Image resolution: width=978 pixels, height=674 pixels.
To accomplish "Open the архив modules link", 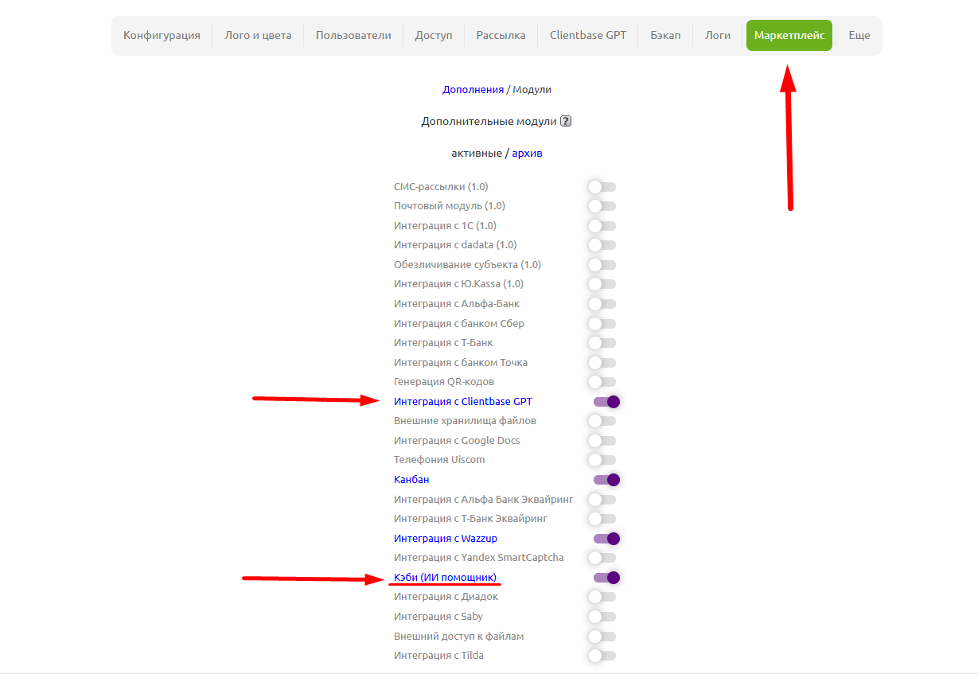I will pos(528,153).
